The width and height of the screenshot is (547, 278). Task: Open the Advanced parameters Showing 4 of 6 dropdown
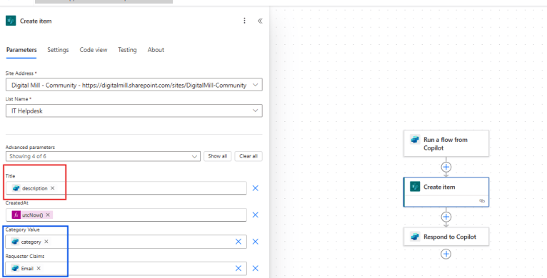pyautogui.click(x=103, y=156)
